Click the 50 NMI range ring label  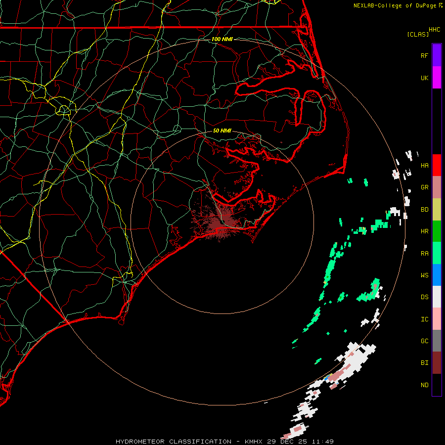click(222, 131)
